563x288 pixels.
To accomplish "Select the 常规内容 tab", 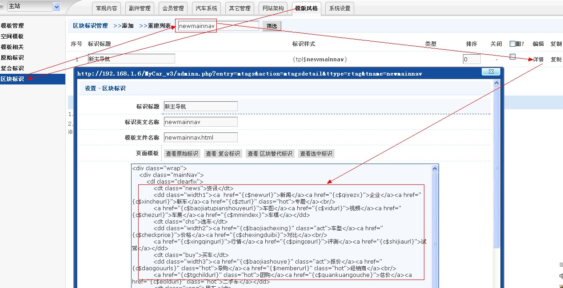I will (107, 8).
